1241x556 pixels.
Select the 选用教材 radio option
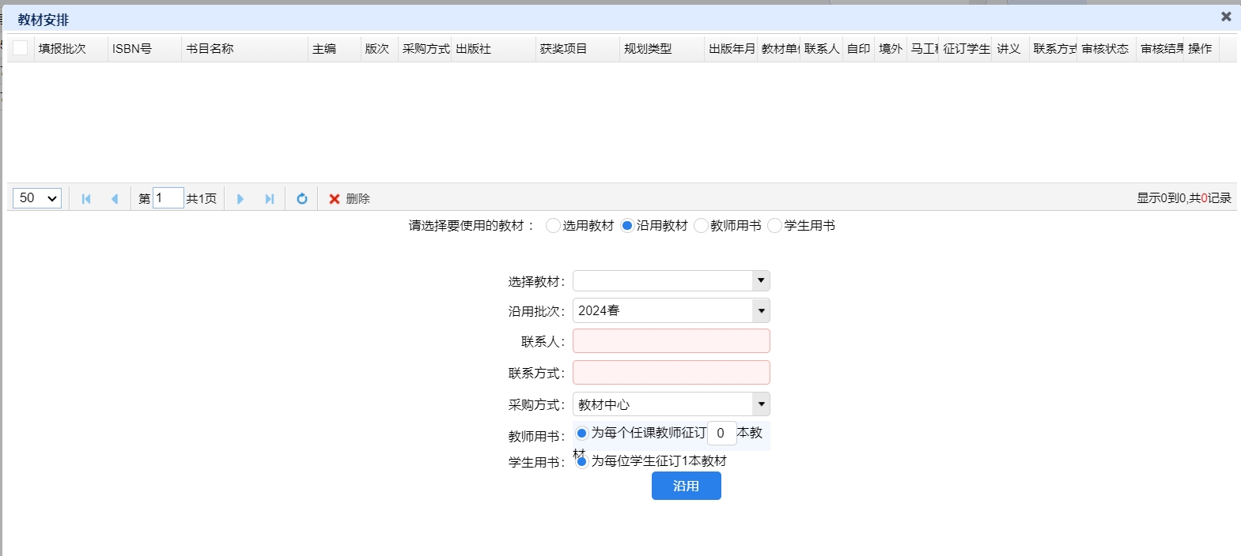[x=554, y=226]
